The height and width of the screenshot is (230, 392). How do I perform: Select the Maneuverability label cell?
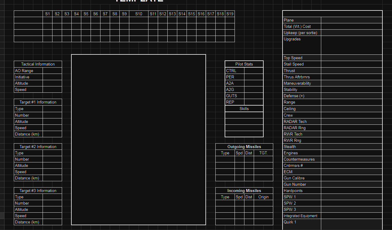(x=302, y=83)
